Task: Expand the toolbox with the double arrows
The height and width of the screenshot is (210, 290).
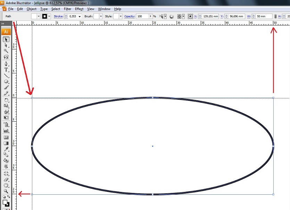Action: click(x=3, y=24)
